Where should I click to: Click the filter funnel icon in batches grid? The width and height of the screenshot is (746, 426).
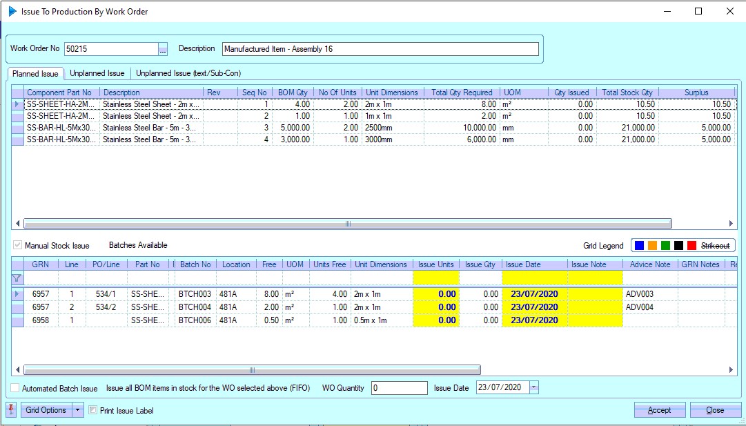point(17,278)
